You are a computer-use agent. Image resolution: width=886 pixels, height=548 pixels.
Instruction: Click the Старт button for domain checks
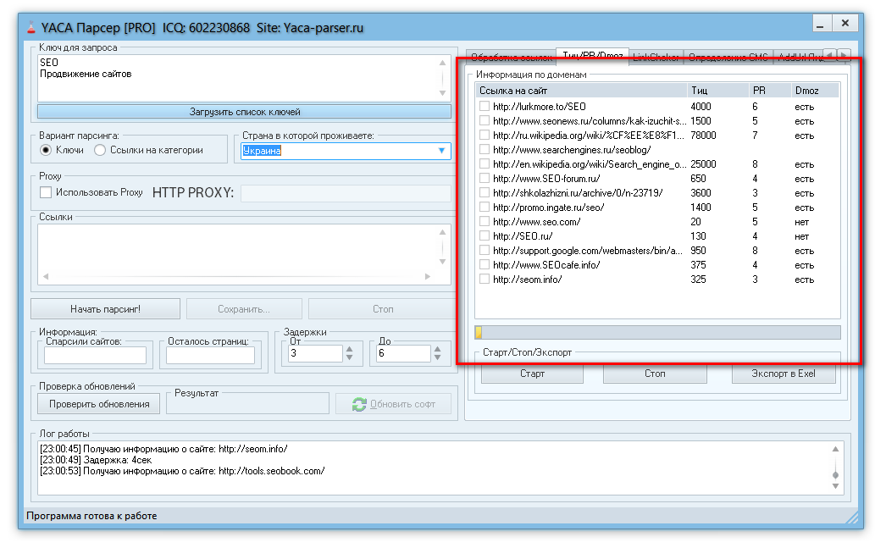(532, 374)
